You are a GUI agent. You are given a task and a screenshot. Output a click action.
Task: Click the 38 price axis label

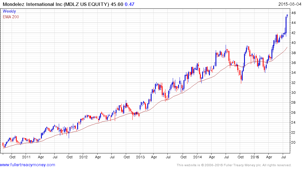(294, 53)
